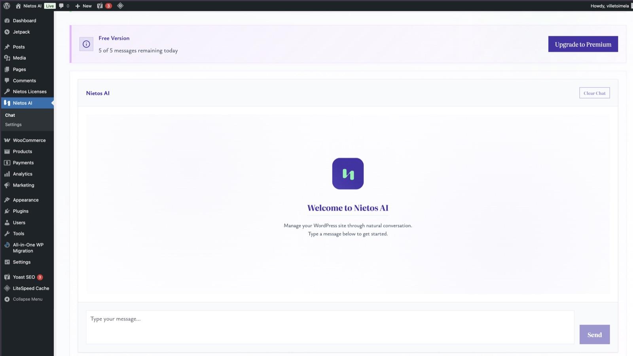Click the Nietos Licenses key icon
Screen dimensions: 633x356
(x=7, y=91)
